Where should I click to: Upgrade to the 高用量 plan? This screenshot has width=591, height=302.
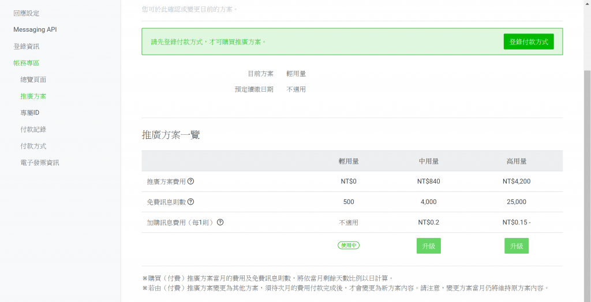coord(517,246)
